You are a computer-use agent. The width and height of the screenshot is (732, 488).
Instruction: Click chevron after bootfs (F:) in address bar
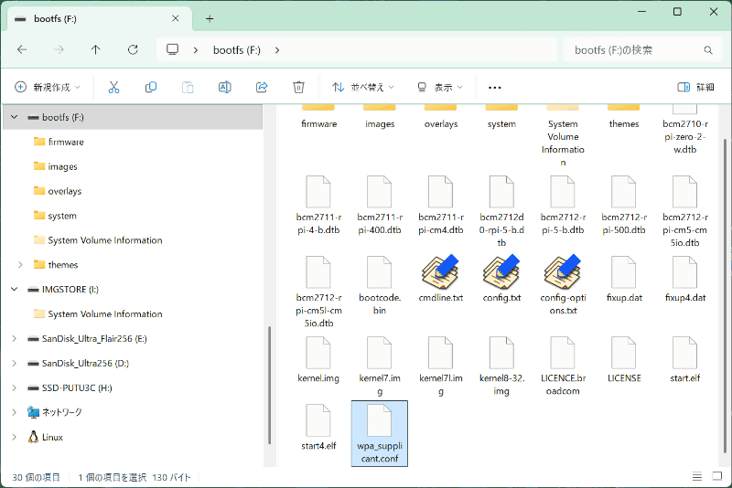coord(277,50)
